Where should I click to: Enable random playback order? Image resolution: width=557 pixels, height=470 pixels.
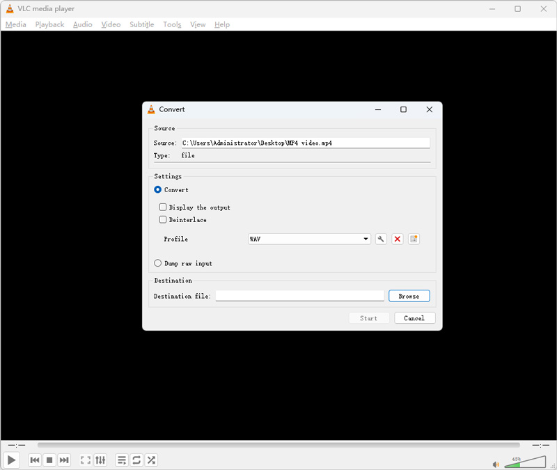(x=151, y=460)
